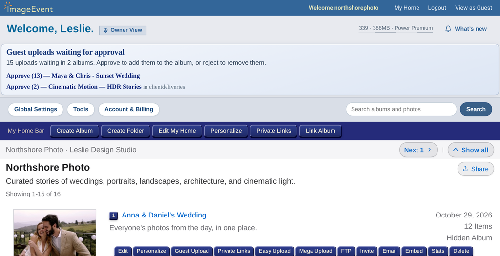Click the Northshore Photo heading
The image size is (500, 256).
point(48,167)
